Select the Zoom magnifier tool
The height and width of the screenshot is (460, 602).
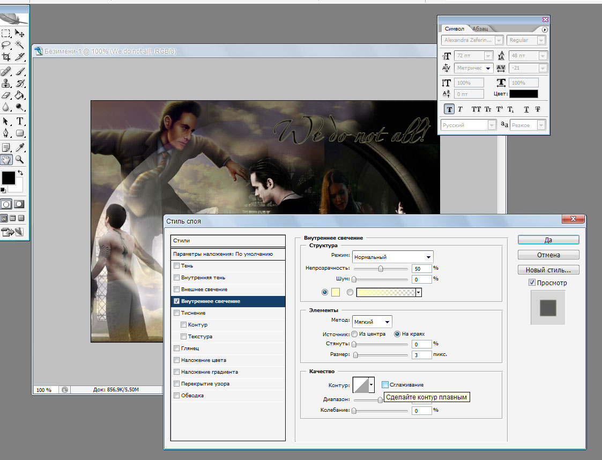[20, 159]
